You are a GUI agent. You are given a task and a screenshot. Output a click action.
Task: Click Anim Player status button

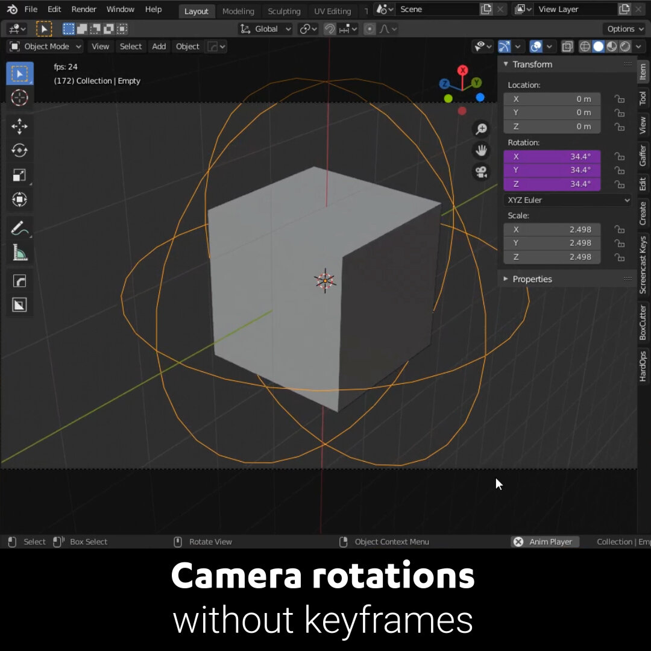(545, 542)
